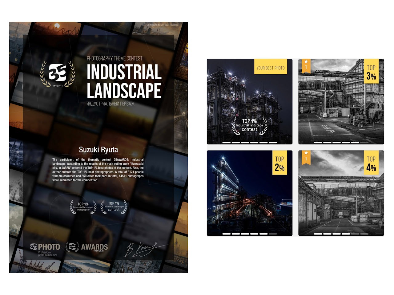This screenshot has height=295, width=394.
Task: Click the TOP 1% laurel badge on best photo
Action: pos(250,125)
